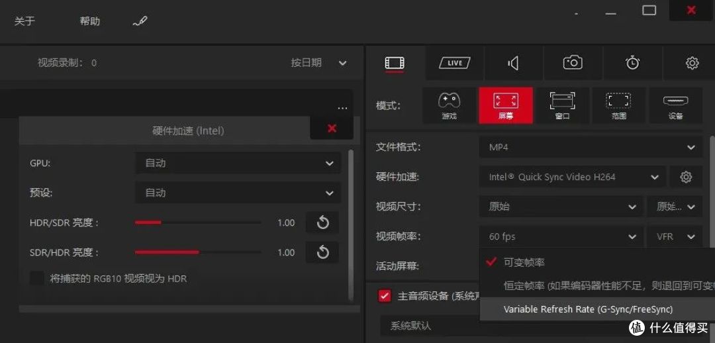Open the 预设 自动 dropdown
The image size is (715, 343).
click(x=238, y=193)
